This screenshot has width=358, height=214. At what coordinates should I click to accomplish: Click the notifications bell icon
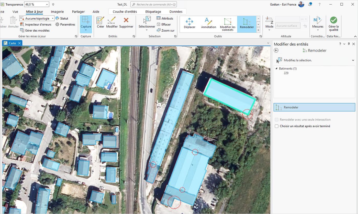click(310, 4)
